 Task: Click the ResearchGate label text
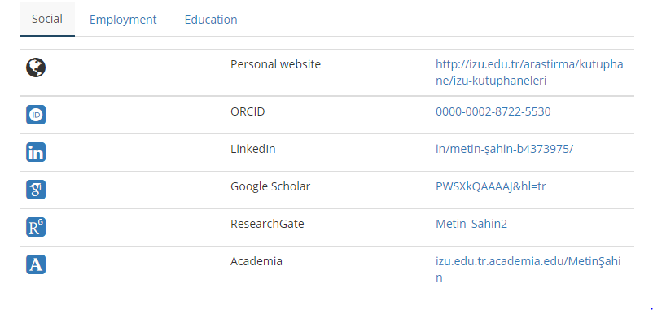(x=267, y=224)
